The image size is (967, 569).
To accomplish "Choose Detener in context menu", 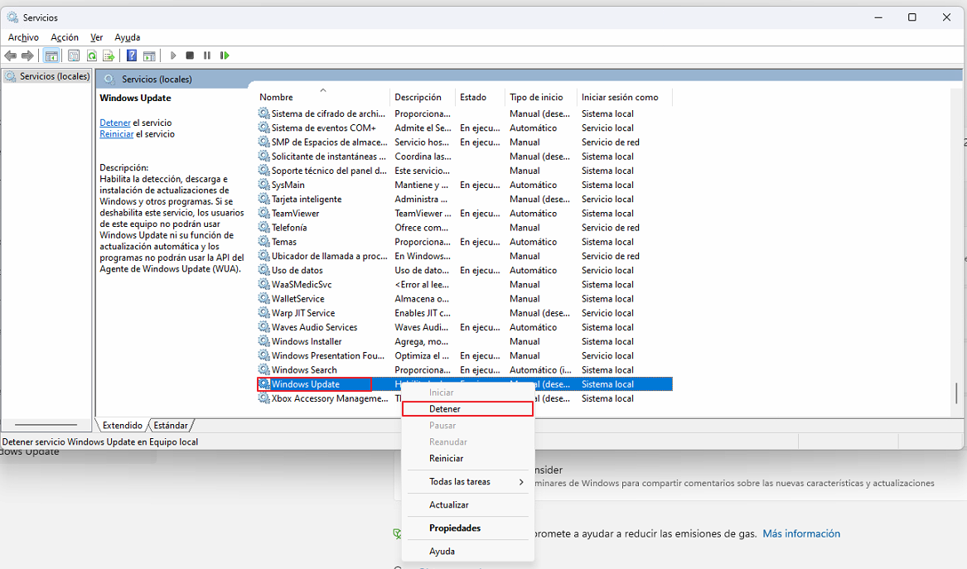I will pyautogui.click(x=467, y=408).
